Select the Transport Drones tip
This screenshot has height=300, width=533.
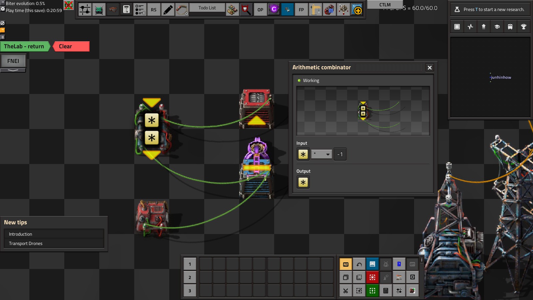tap(54, 243)
